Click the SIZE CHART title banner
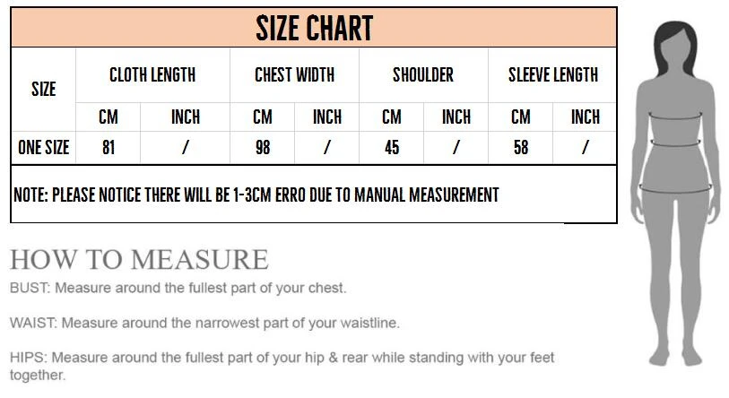This screenshot has height=398, width=729. 314,28
